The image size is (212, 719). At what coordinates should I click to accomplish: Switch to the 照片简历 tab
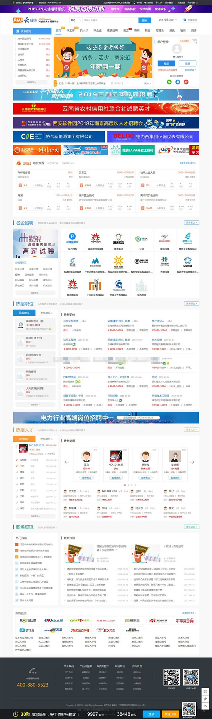click(x=24, y=439)
